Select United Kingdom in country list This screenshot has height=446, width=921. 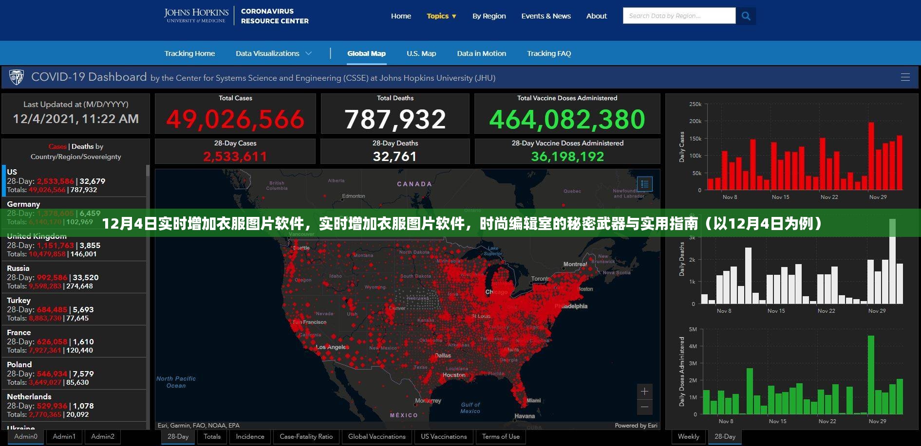tap(74, 245)
